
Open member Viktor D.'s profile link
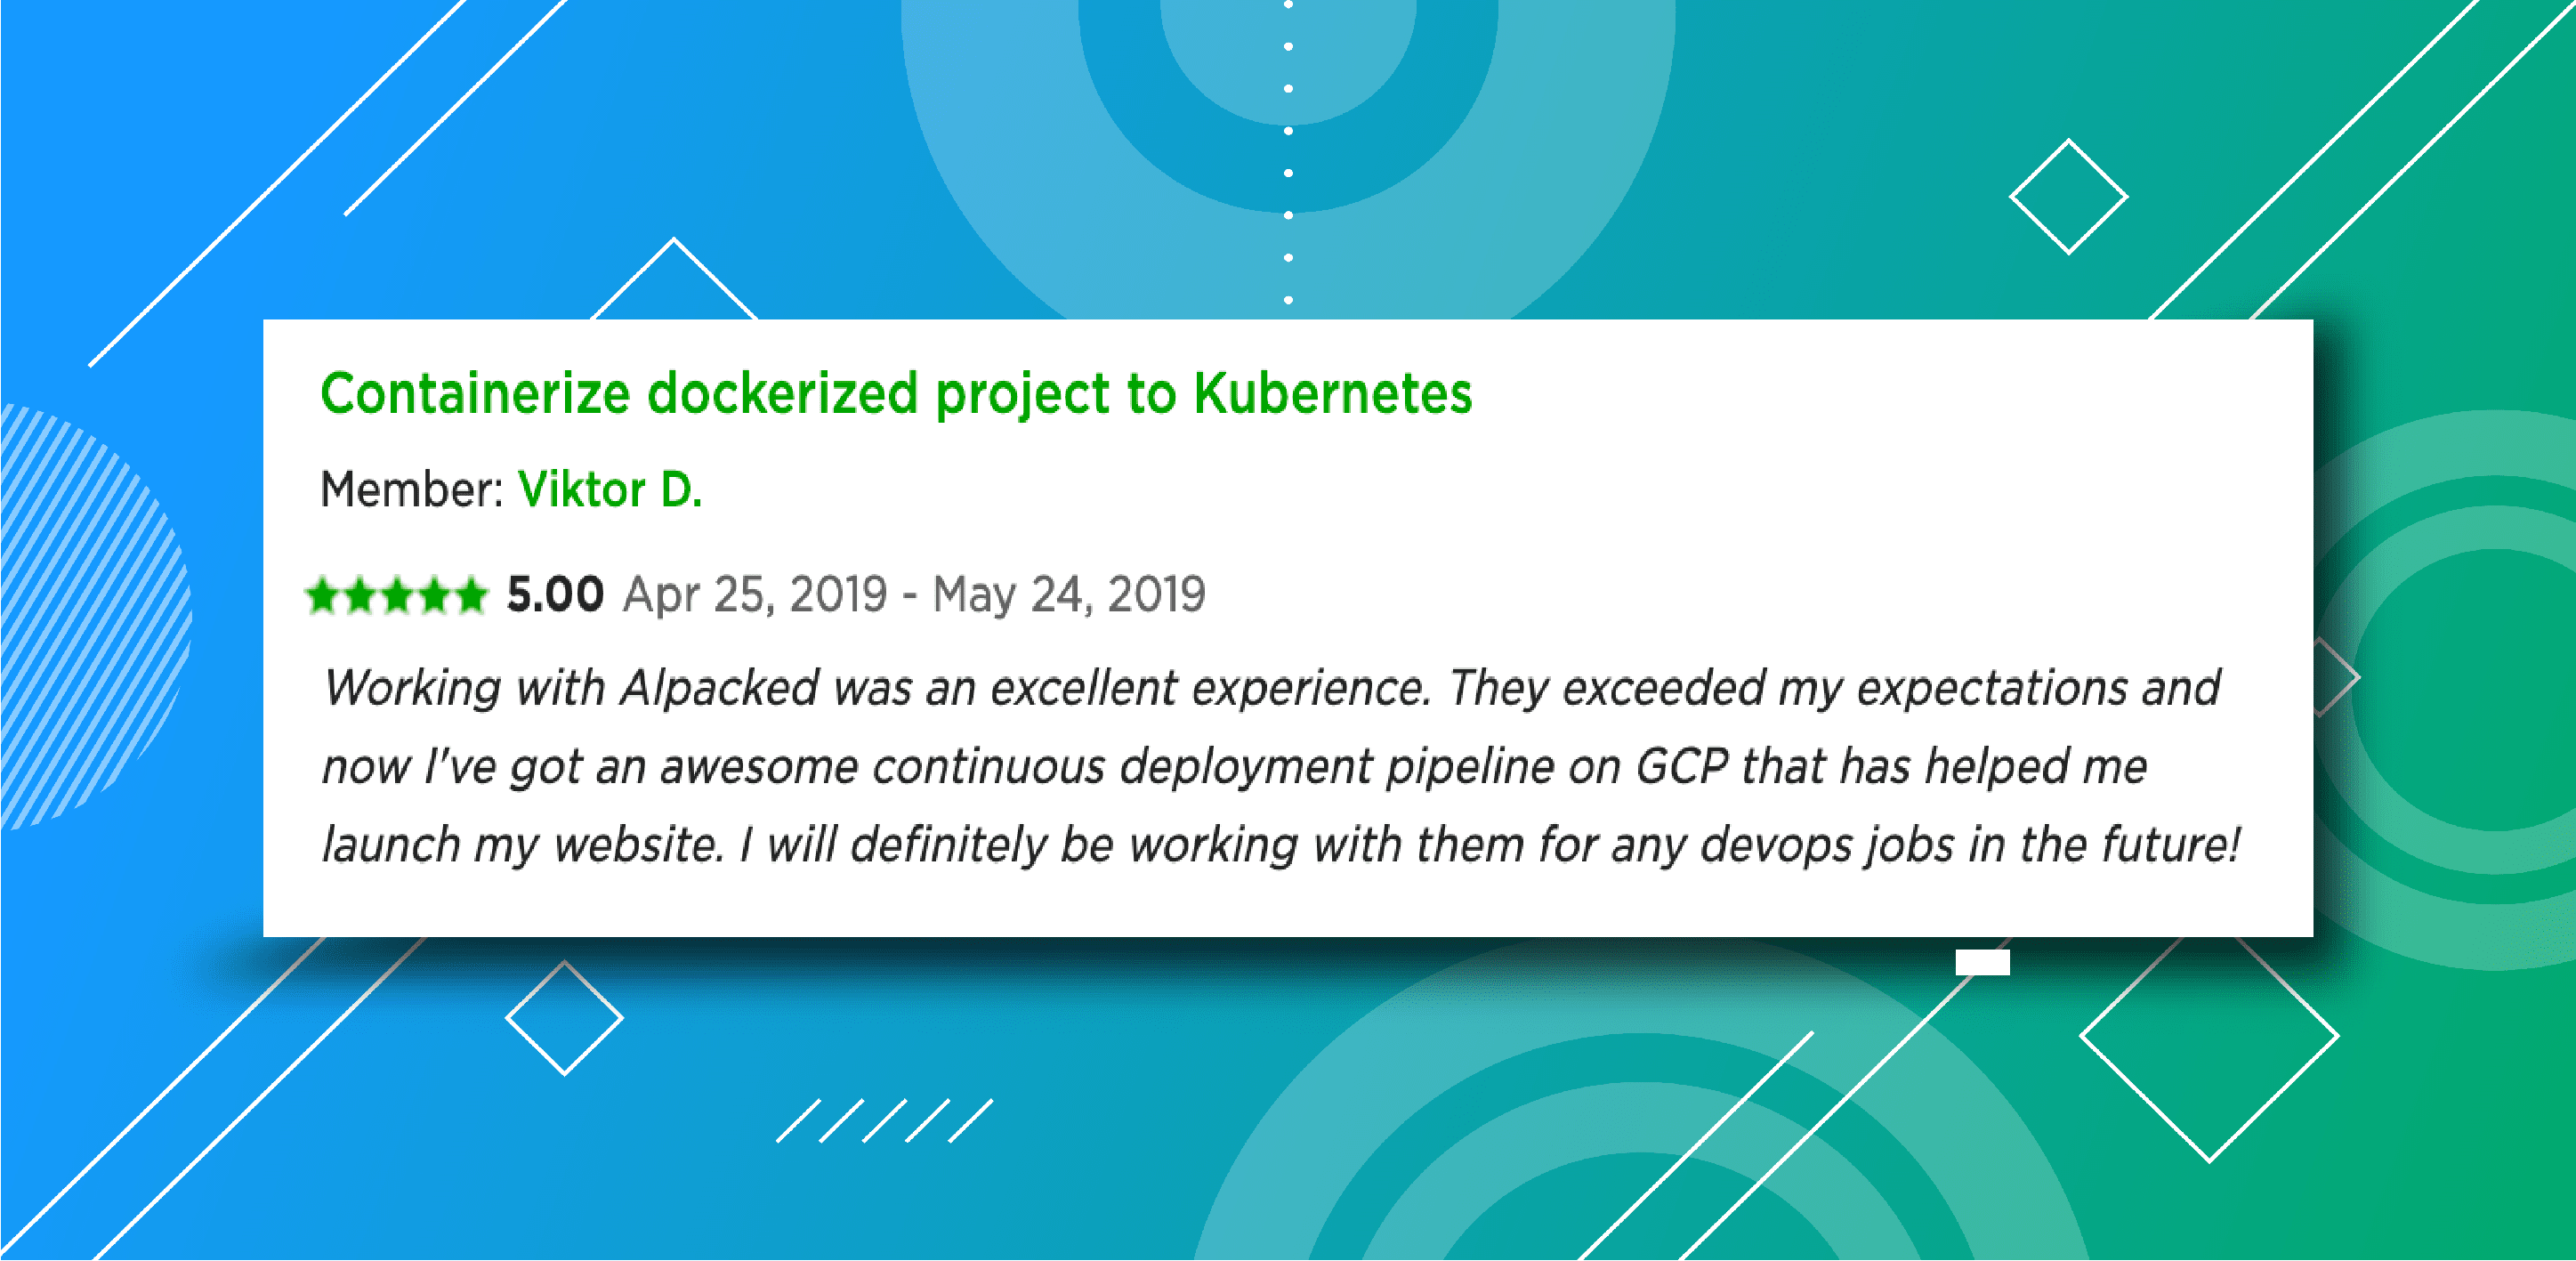coord(610,490)
